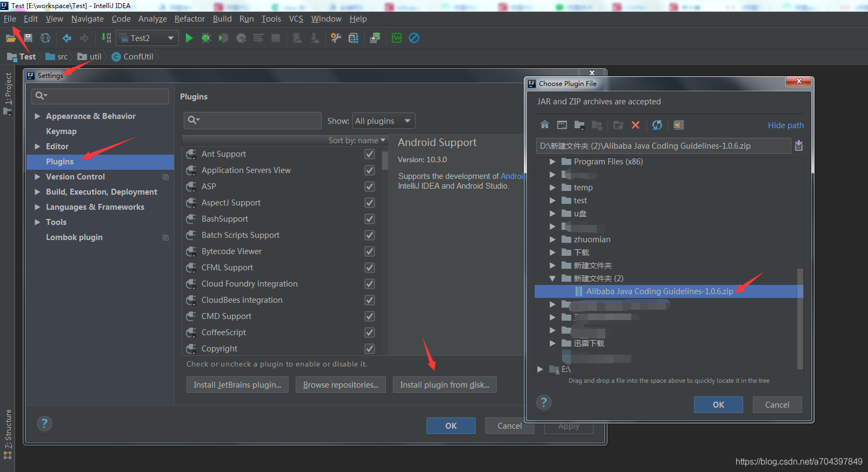Viewport: 868px width, 472px height.
Task: Disable the AspectJ Support plugin
Action: (370, 203)
